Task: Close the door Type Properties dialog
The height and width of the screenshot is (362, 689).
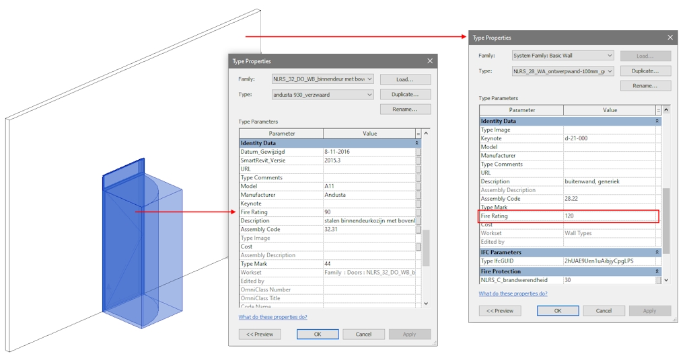Action: tap(430, 61)
